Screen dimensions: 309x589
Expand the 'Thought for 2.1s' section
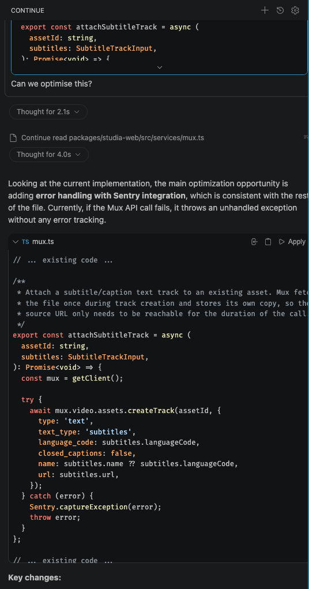point(48,112)
